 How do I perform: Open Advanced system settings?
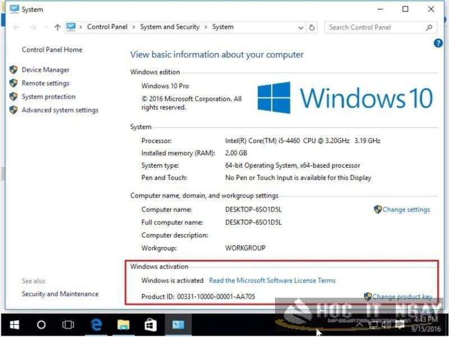[x=60, y=110]
